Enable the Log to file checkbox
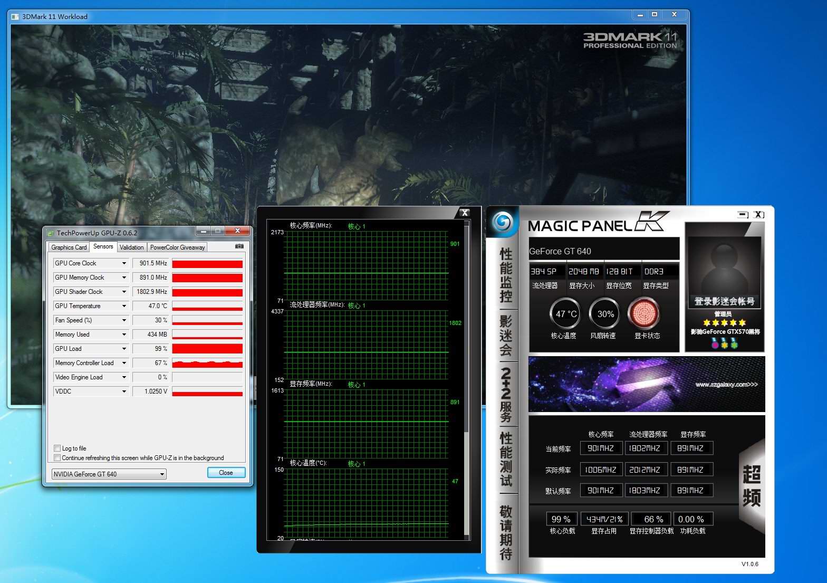This screenshot has width=827, height=583. (x=57, y=448)
